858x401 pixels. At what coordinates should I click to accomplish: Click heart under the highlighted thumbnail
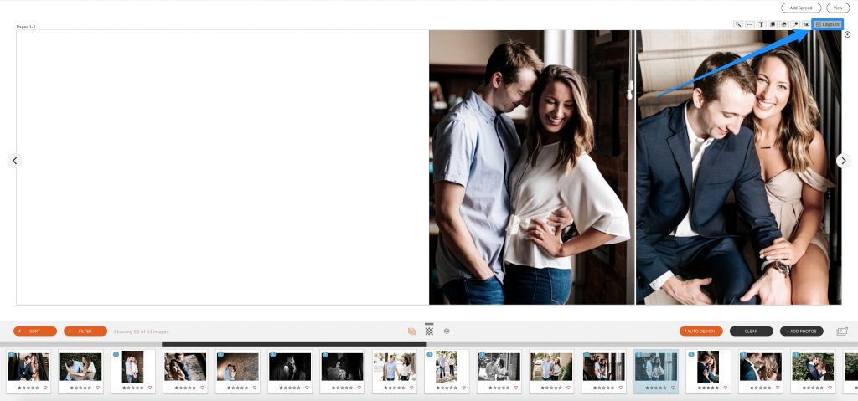coord(673,388)
